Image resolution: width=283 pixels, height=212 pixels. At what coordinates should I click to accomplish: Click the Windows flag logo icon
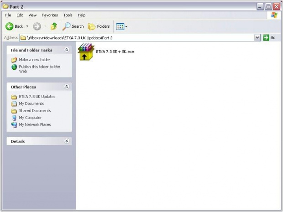pyautogui.click(x=274, y=15)
